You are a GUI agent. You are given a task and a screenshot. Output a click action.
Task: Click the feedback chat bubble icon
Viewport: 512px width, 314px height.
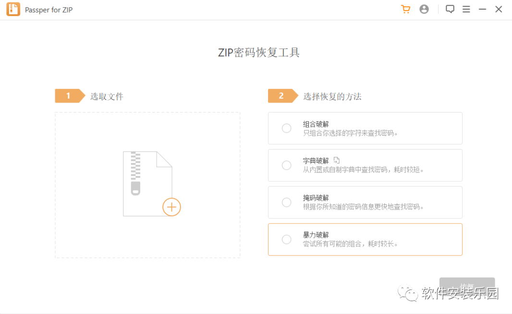coord(450,9)
